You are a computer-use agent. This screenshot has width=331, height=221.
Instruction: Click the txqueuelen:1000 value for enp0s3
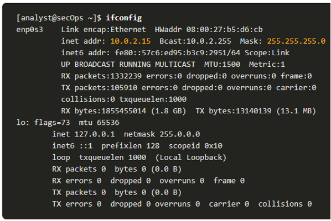coord(153,99)
